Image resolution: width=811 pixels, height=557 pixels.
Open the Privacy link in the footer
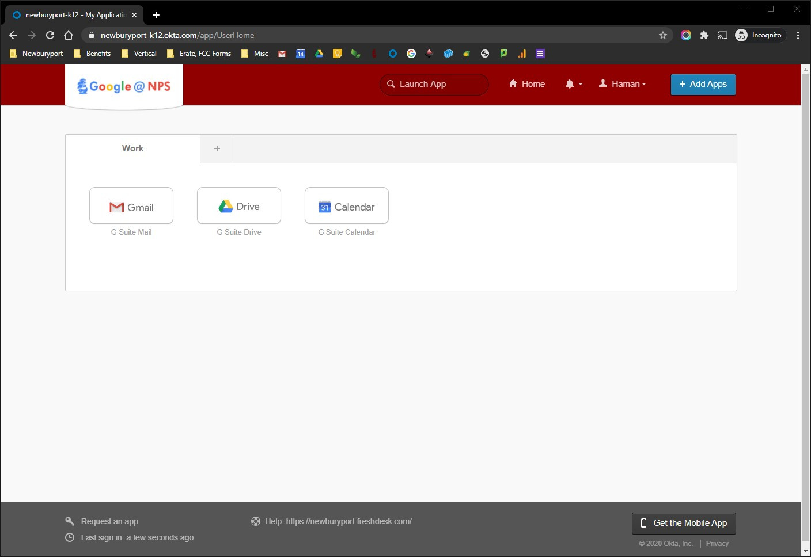[x=717, y=544]
